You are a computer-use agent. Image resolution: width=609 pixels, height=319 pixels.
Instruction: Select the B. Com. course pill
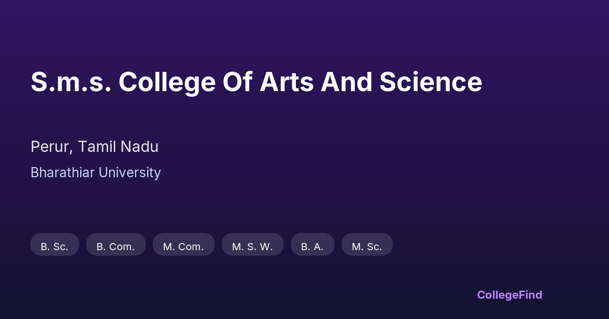click(x=116, y=245)
